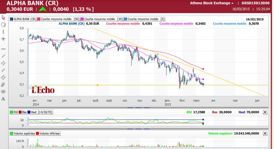Click the dark blue ALPHA BANK color swatch
This screenshot has width=274, height=149.
point(12,19)
